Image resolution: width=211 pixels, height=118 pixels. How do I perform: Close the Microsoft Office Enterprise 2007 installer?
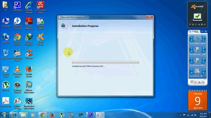(149, 17)
